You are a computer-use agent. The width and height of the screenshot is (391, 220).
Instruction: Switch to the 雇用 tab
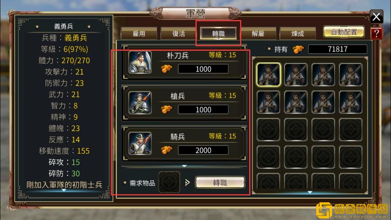coord(139,33)
